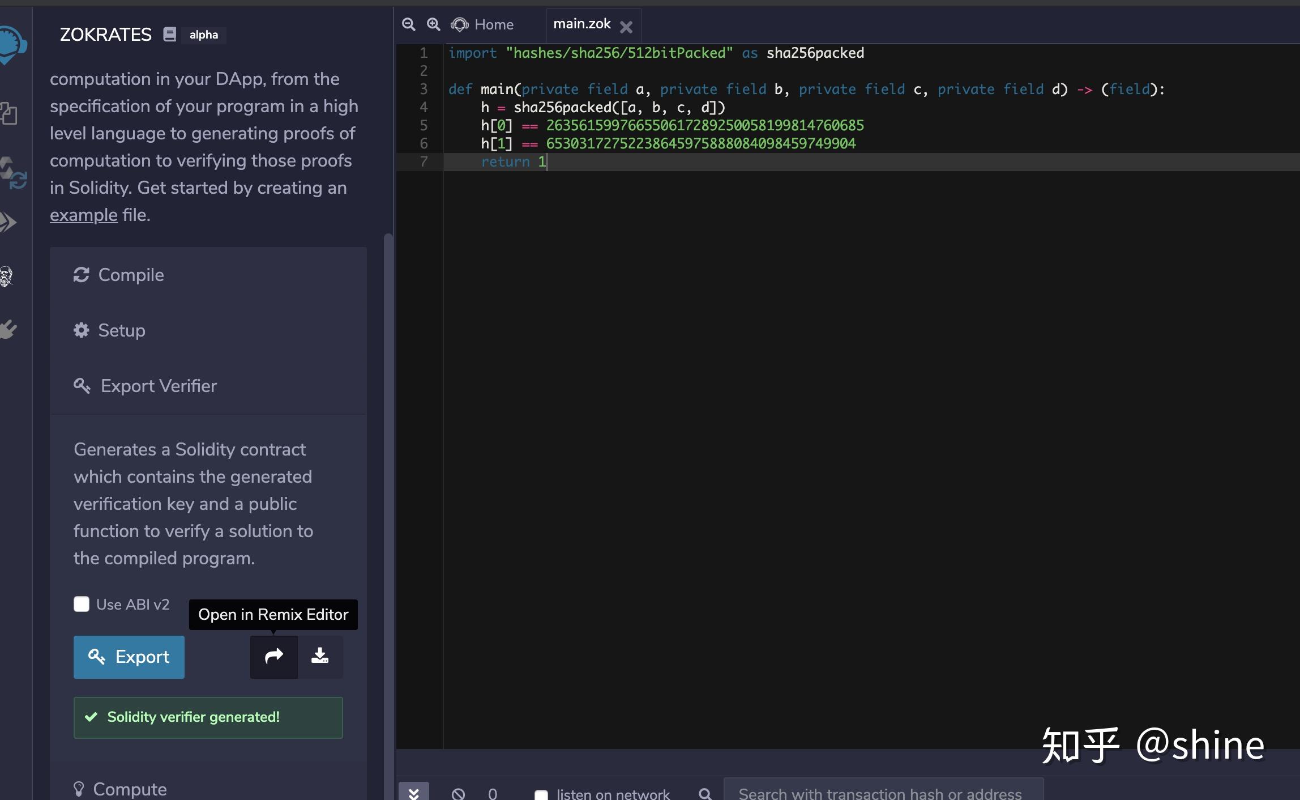Click the blue Export button
1300x800 pixels.
pyautogui.click(x=129, y=657)
